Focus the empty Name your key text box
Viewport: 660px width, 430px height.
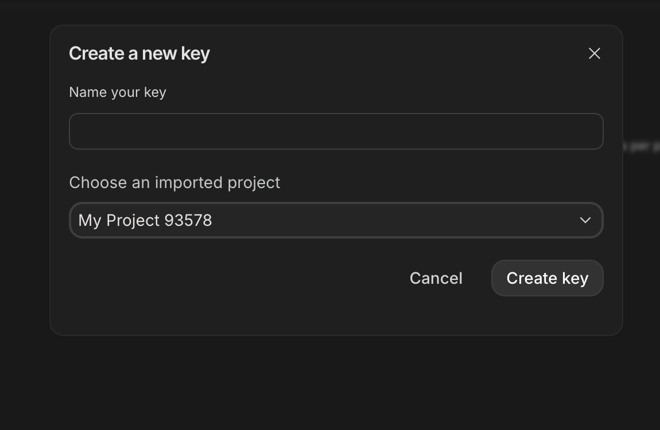(336, 131)
